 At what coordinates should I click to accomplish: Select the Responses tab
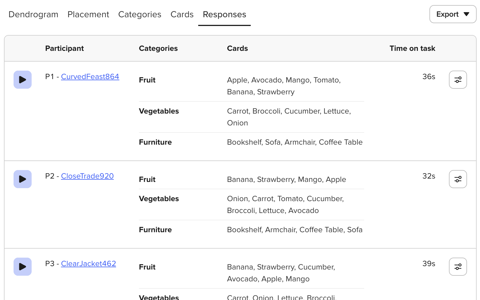click(x=224, y=14)
